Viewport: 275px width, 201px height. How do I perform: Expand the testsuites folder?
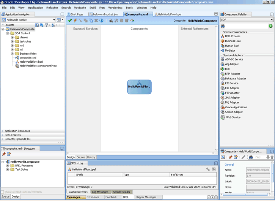[12, 41]
